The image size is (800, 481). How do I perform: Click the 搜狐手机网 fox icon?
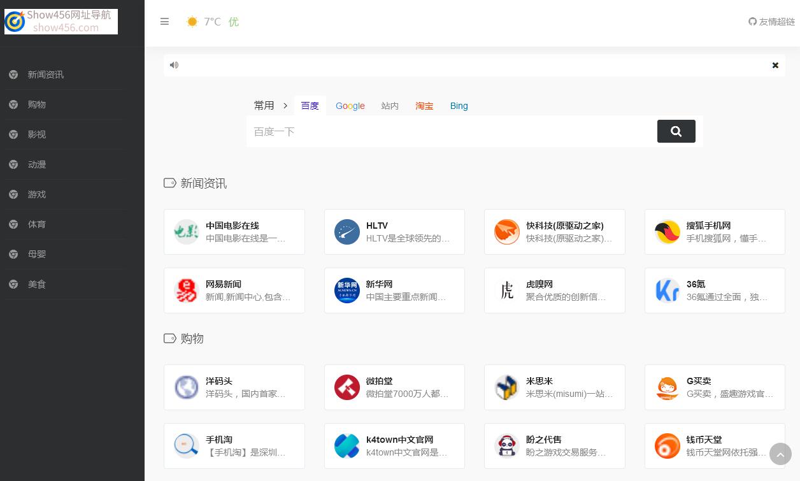[x=668, y=232]
